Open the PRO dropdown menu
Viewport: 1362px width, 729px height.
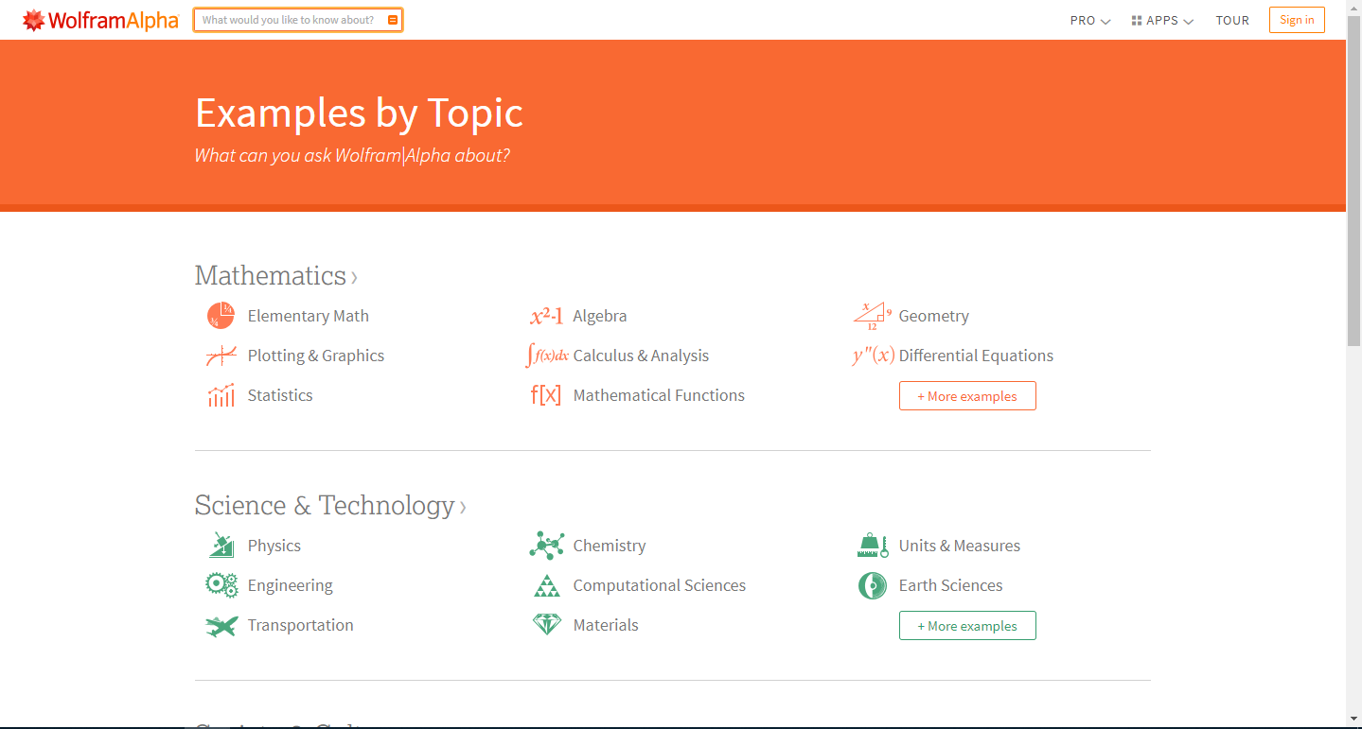pyautogui.click(x=1089, y=20)
